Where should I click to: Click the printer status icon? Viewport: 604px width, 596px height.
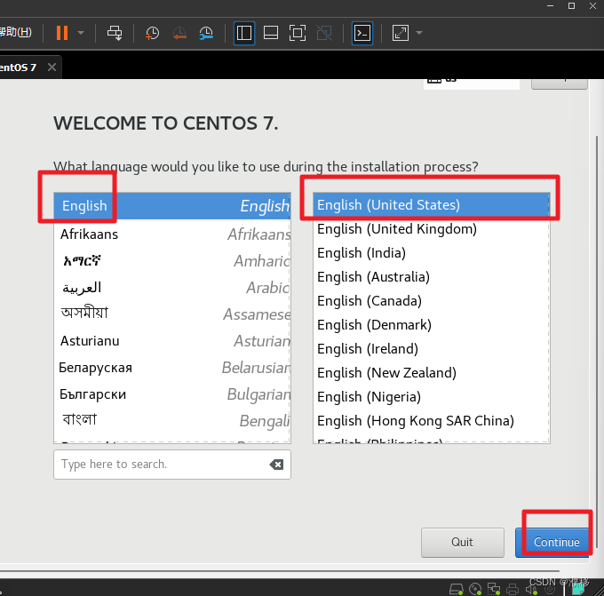point(513,589)
